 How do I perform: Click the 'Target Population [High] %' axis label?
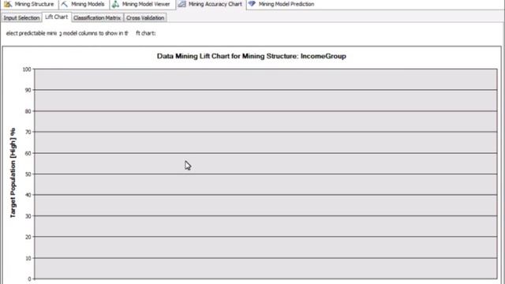pos(13,173)
